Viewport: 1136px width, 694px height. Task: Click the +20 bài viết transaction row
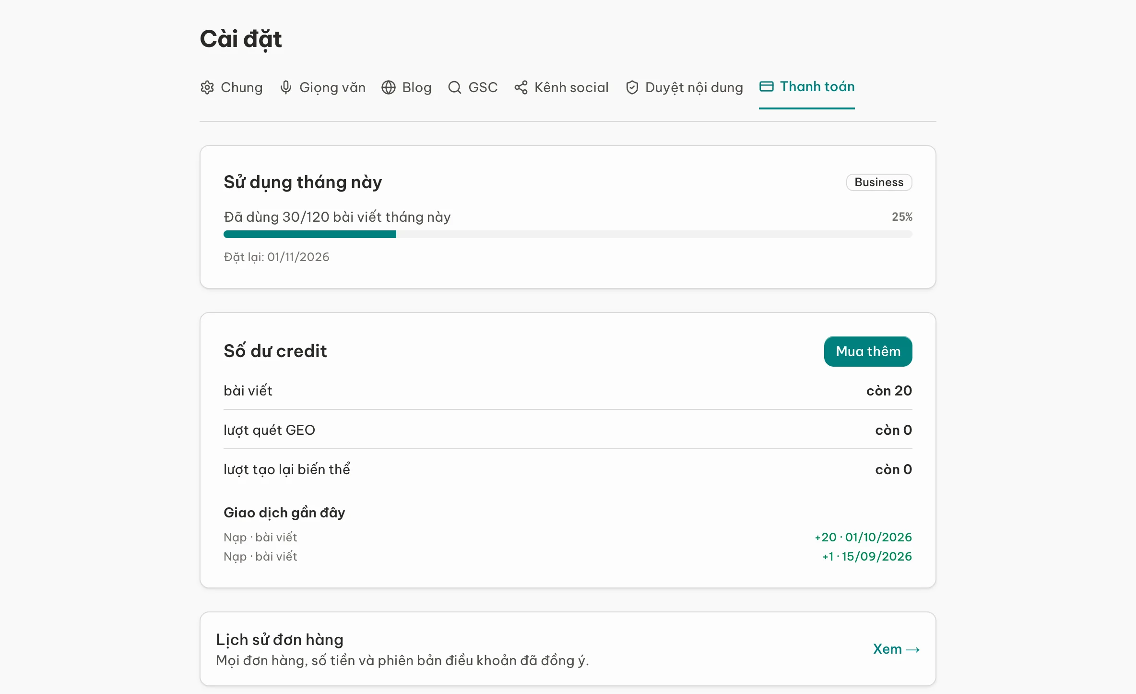pos(568,537)
